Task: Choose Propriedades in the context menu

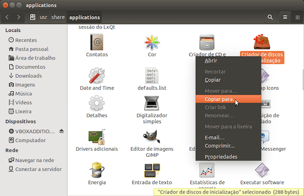Action: coord(228,157)
